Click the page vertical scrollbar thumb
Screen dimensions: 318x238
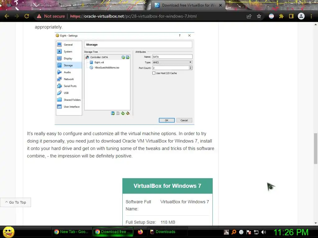316,148
